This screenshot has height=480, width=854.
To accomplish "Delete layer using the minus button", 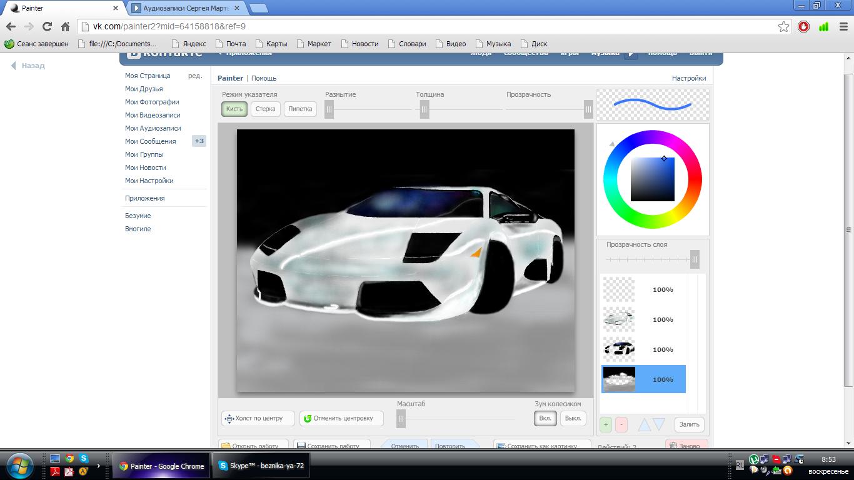I will [x=621, y=424].
